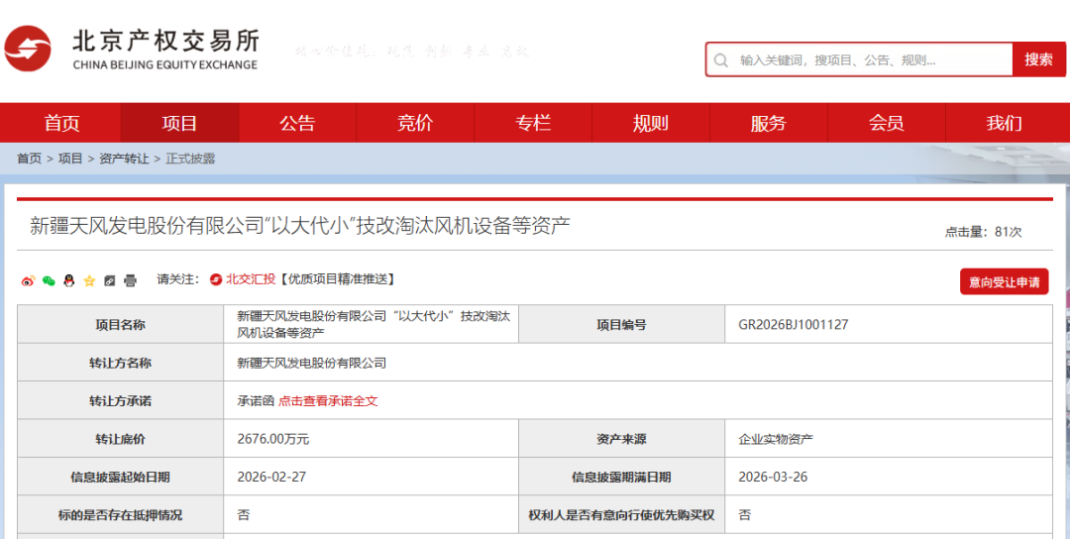Open 点击查看承诺全文 link
The height and width of the screenshot is (539, 1070).
pos(328,401)
